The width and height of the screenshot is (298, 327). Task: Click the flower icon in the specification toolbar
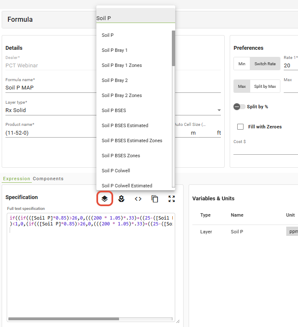coord(121,199)
